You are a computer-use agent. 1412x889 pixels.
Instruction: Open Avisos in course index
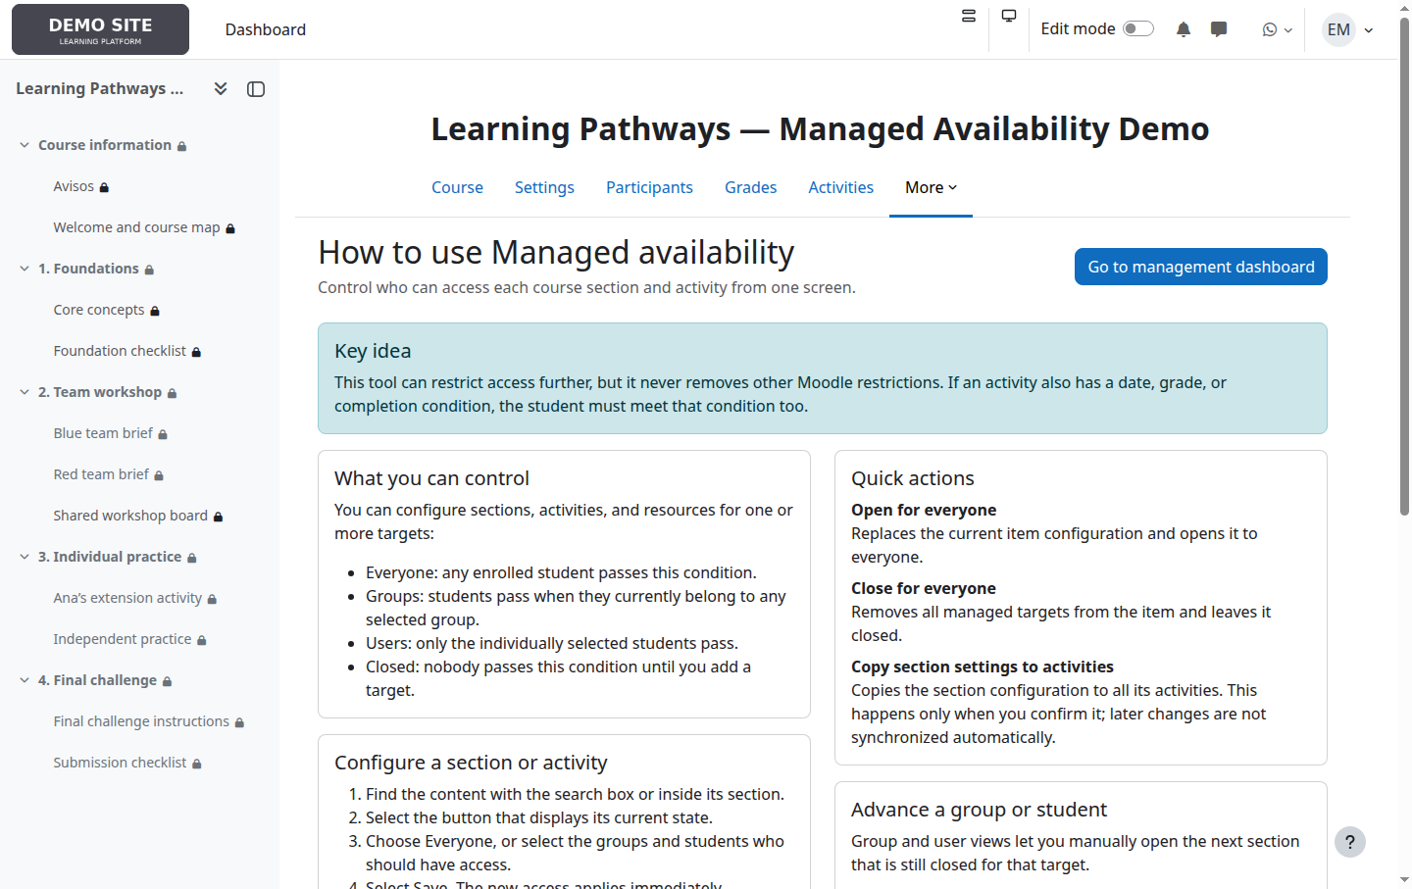pos(74,186)
